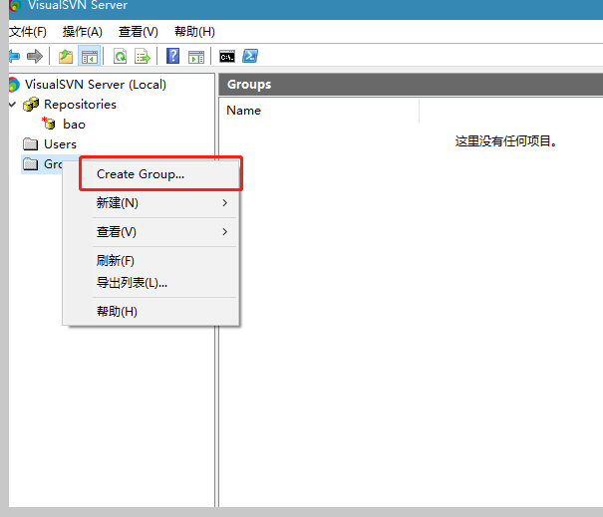Open the PowerShell toolbar icon
The height and width of the screenshot is (517, 603).
click(x=250, y=56)
